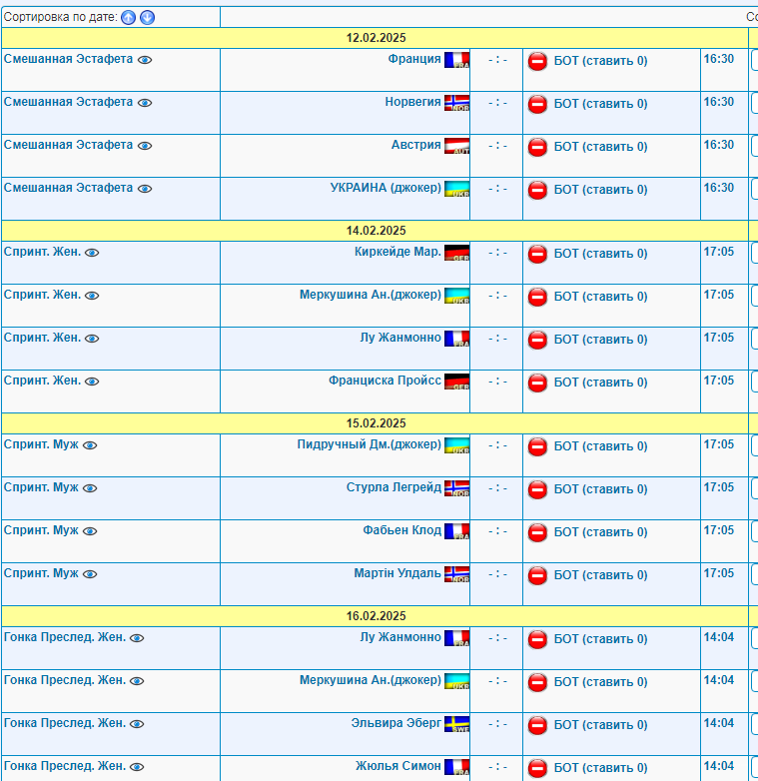Click Norway flag next to Стурла Легрейд

(x=456, y=488)
